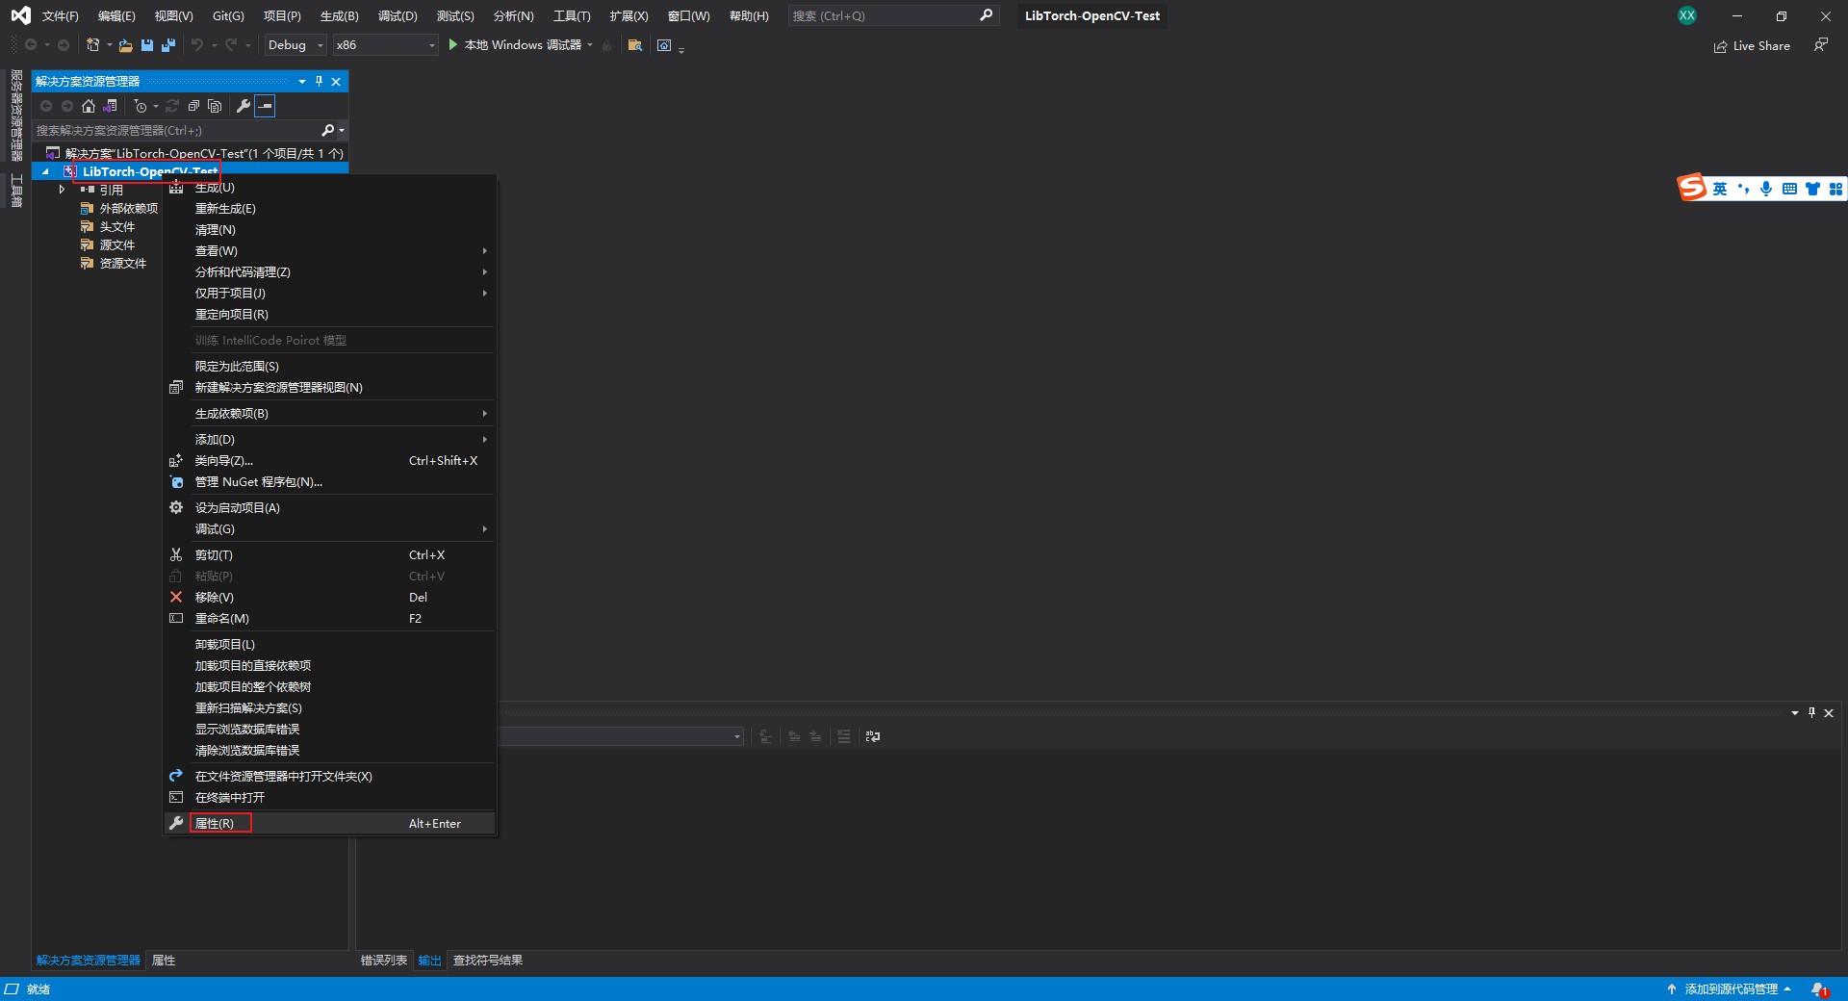Toggle Sogou punctuation mode button
This screenshot has width=1848, height=1001.
pos(1743,189)
